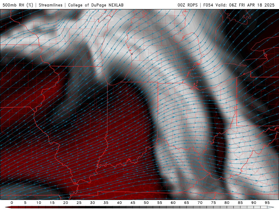Click the colorbar tick label '90'

coord(254,203)
